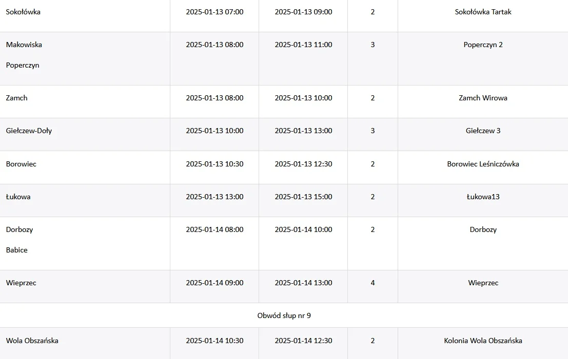Select the Dorbozy locality name
Image resolution: width=568 pixels, height=359 pixels.
19,229
